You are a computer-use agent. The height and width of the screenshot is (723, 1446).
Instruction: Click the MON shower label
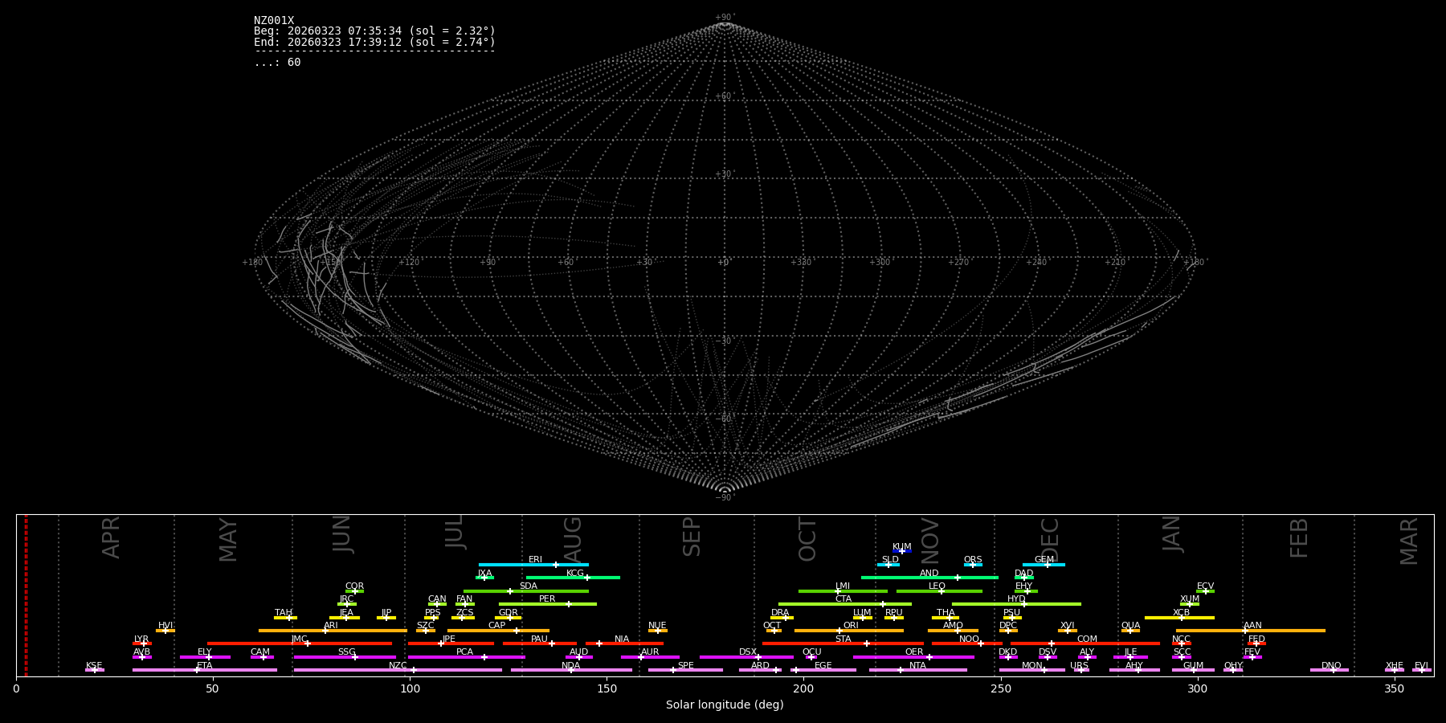point(1032,666)
